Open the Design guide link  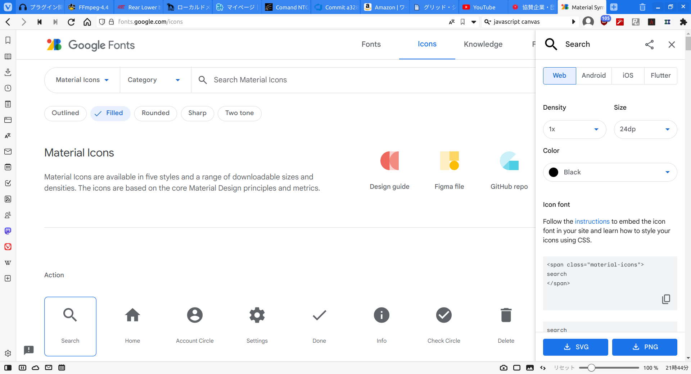click(x=389, y=170)
